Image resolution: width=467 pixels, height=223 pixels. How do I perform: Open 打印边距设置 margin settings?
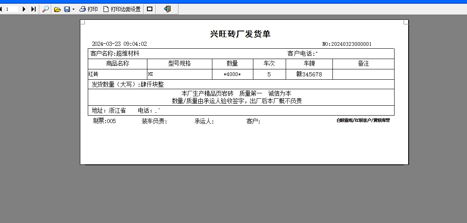122,9
